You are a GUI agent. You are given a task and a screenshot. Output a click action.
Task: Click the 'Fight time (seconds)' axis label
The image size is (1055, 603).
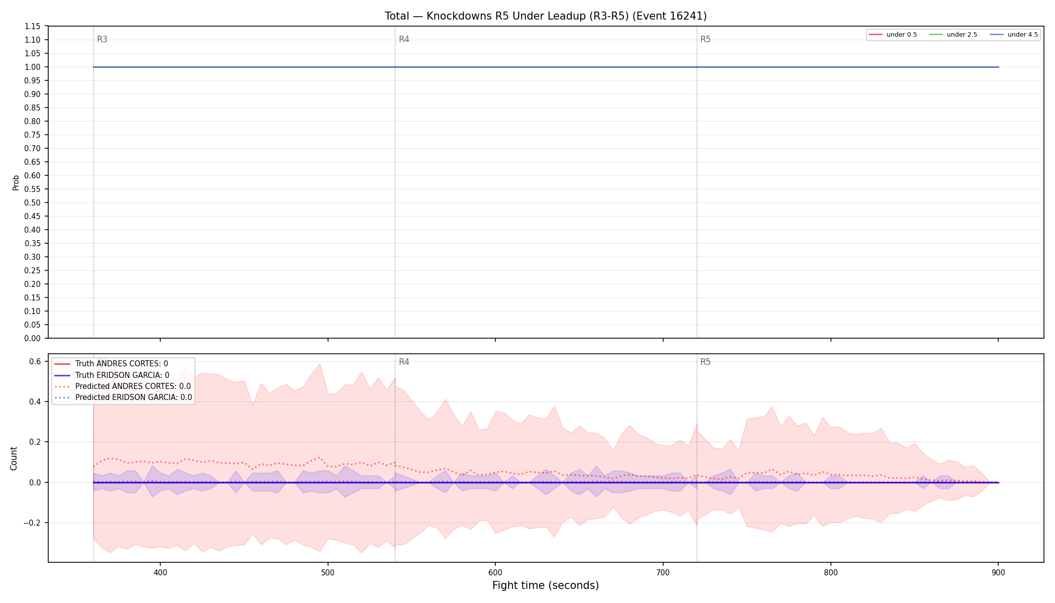[x=546, y=585]
